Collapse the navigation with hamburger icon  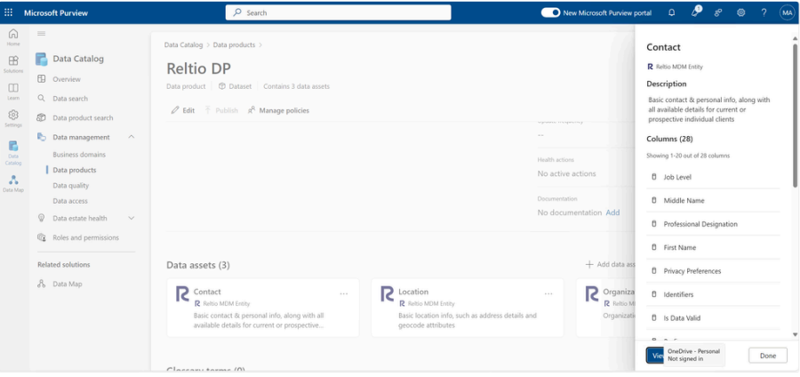pyautogui.click(x=41, y=34)
